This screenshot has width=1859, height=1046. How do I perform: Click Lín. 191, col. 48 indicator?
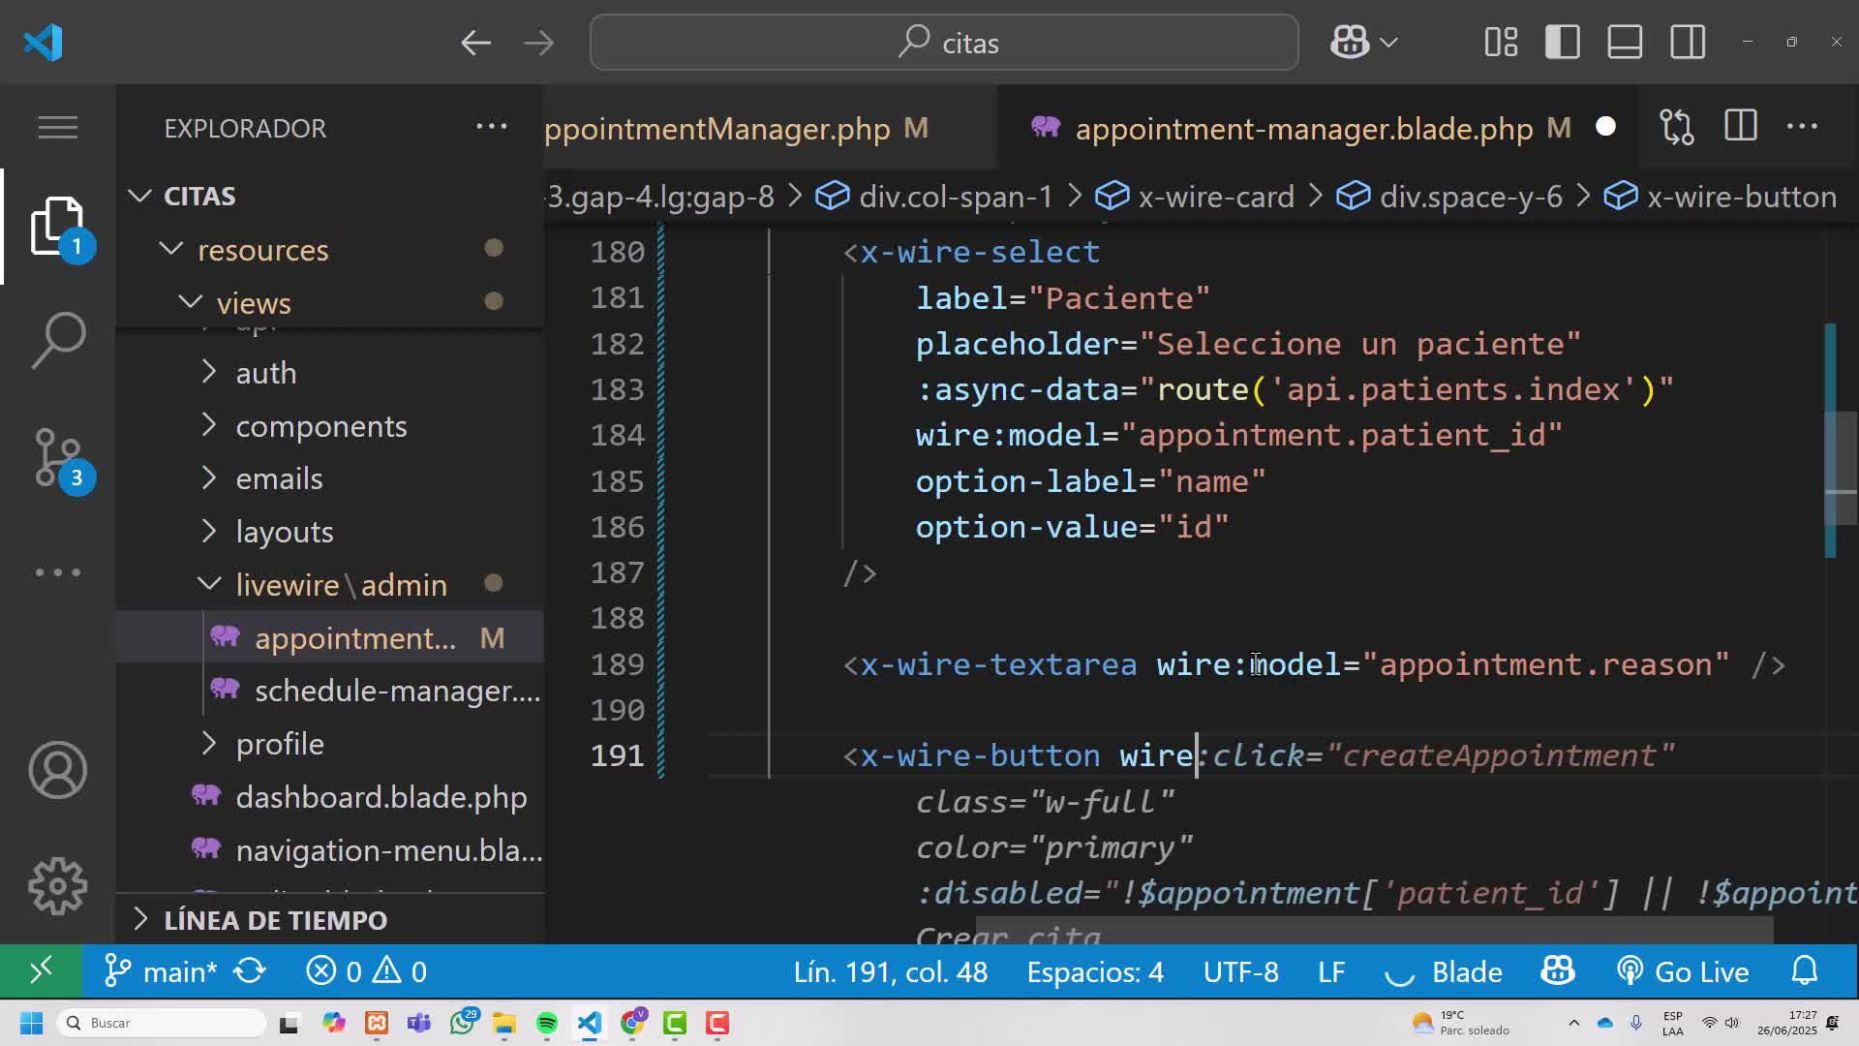point(891,971)
